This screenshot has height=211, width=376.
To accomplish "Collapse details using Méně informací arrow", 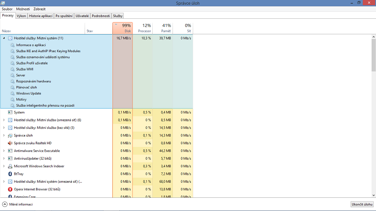I will pos(5,204).
